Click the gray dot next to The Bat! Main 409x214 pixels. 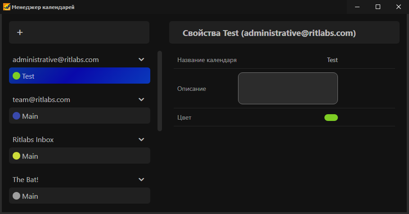coord(17,196)
